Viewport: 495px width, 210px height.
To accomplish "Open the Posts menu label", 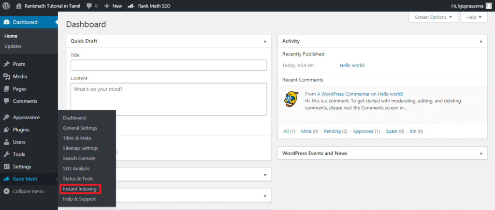I will pos(19,64).
